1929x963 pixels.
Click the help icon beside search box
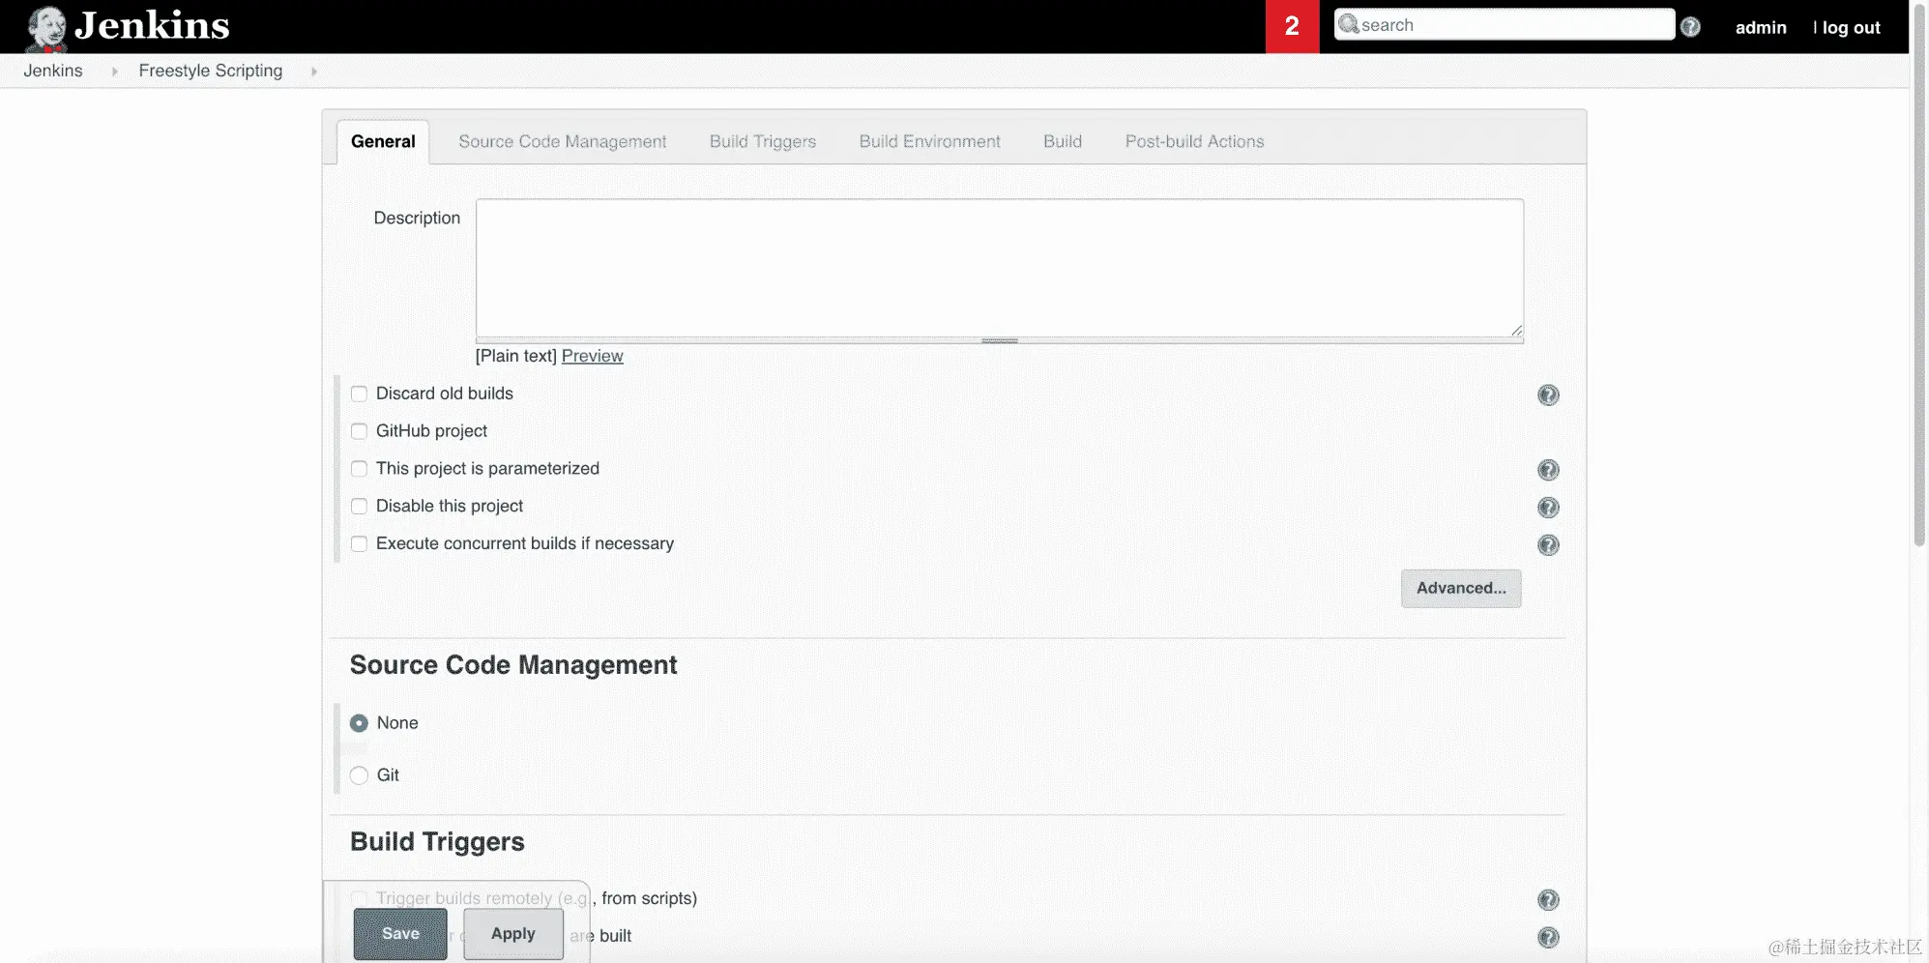point(1690,27)
